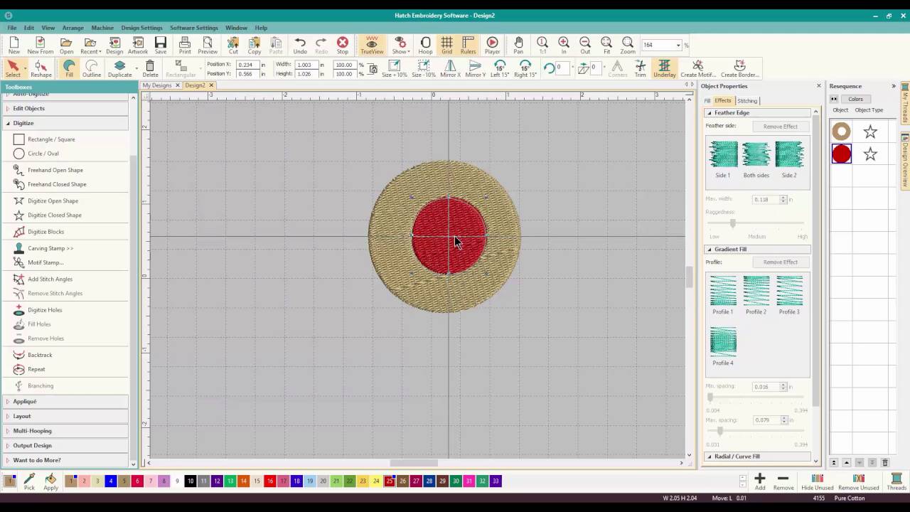Screen dimensions: 910x512
Task: Toggle the Outline stitch mode
Action: [x=92, y=69]
